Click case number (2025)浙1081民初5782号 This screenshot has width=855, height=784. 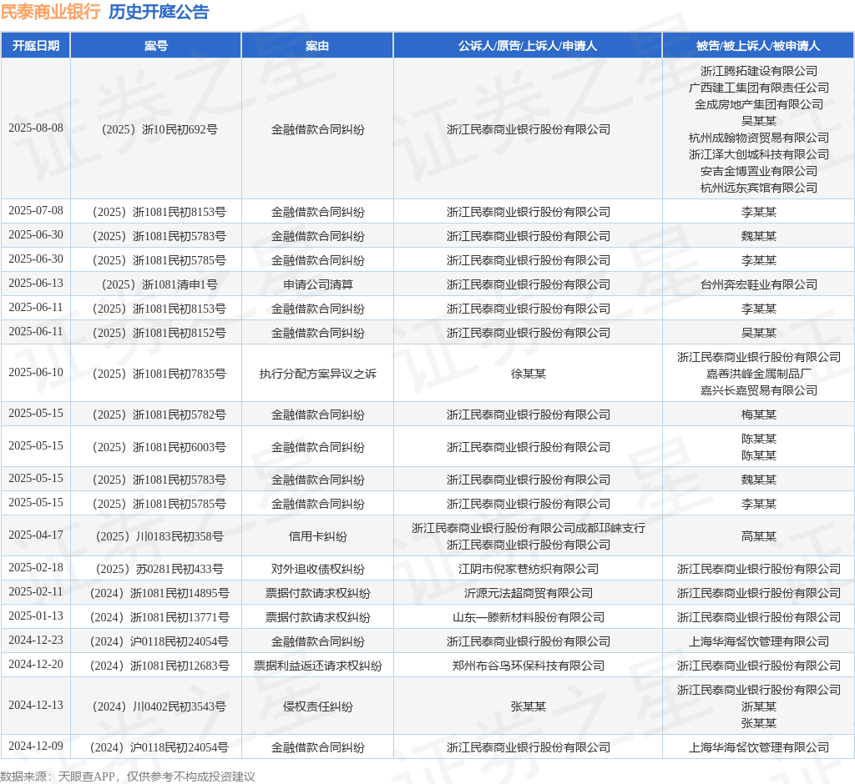pyautogui.click(x=159, y=415)
